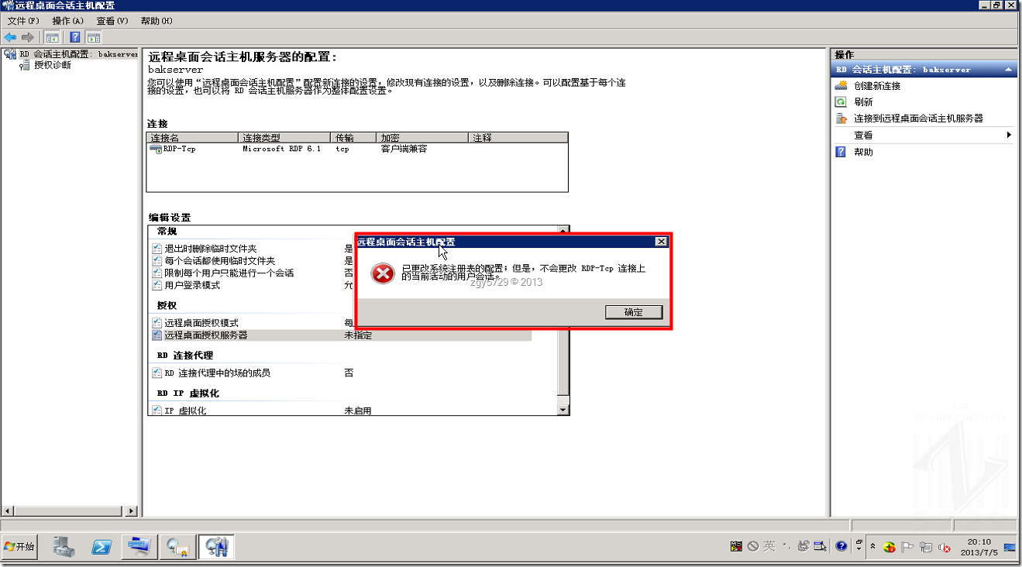Open the 帮助(H) menu
The height and width of the screenshot is (567, 1022).
coord(157,21)
